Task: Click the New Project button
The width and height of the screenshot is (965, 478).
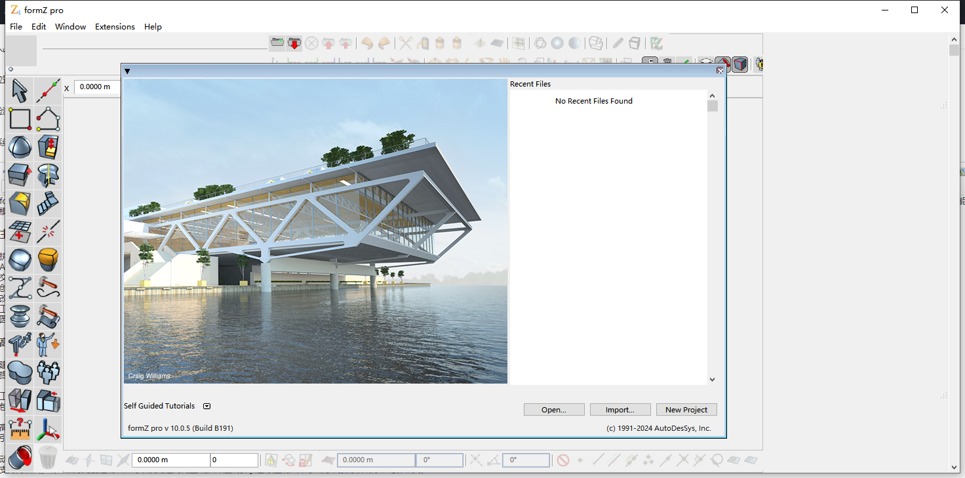Action: (686, 409)
